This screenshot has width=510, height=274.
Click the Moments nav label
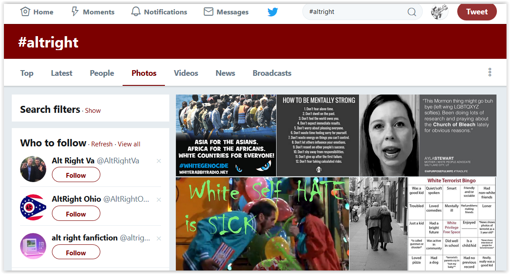(99, 12)
